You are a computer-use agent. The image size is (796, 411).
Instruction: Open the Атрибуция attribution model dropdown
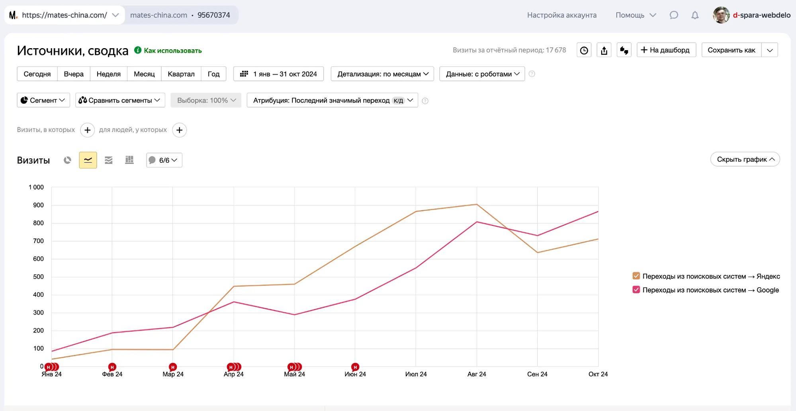point(332,100)
